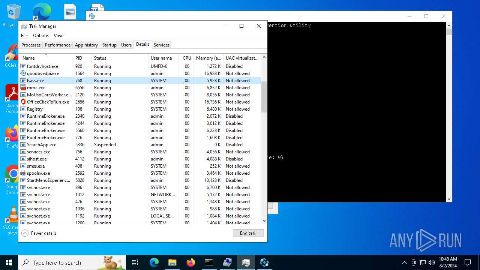Select the services.exe process row
480x270 pixels.
140,152
